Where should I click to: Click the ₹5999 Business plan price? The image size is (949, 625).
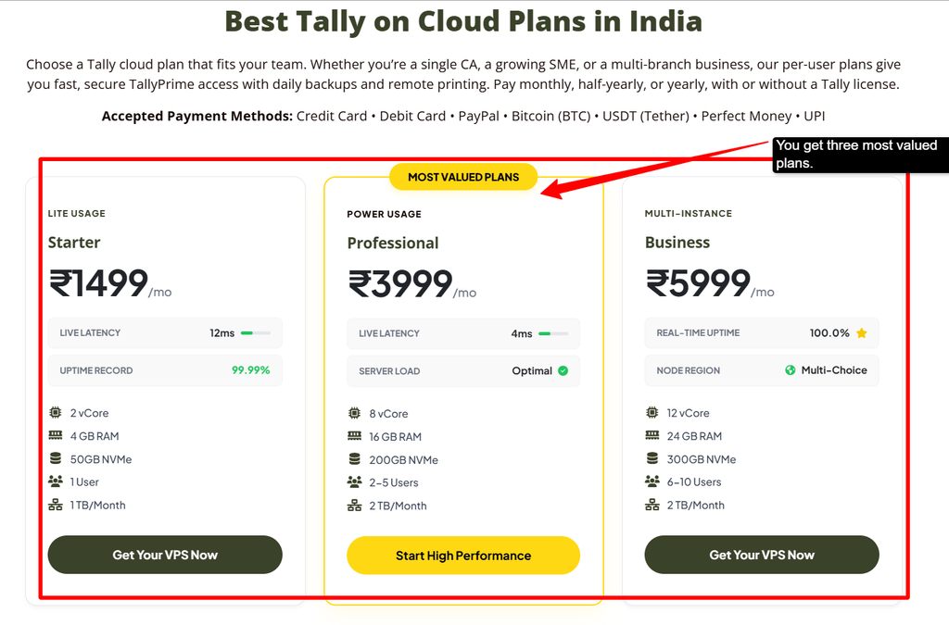698,283
